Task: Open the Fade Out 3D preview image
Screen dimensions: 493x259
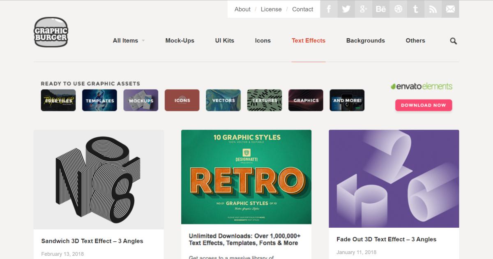Action: 394,179
